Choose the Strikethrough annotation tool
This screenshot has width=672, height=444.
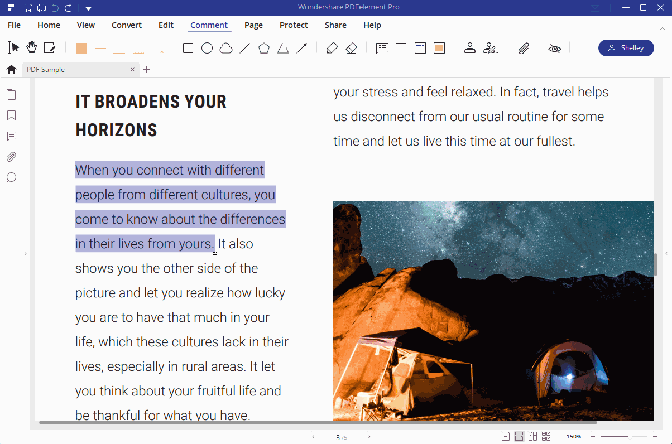100,48
